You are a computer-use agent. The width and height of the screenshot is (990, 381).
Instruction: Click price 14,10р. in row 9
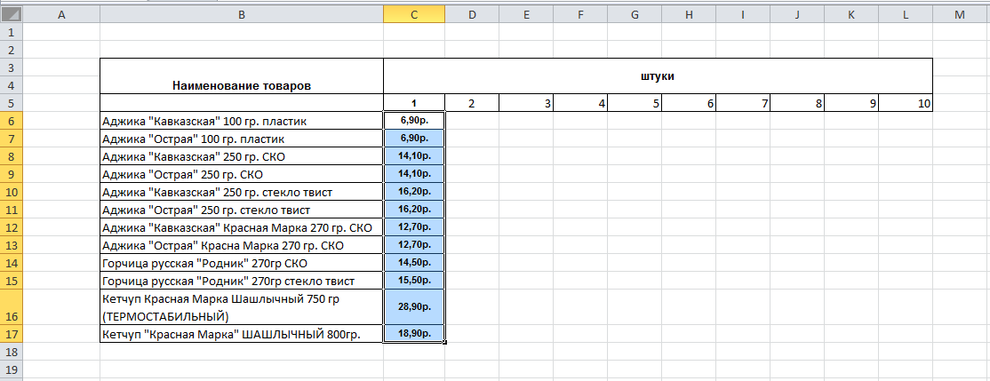[414, 174]
